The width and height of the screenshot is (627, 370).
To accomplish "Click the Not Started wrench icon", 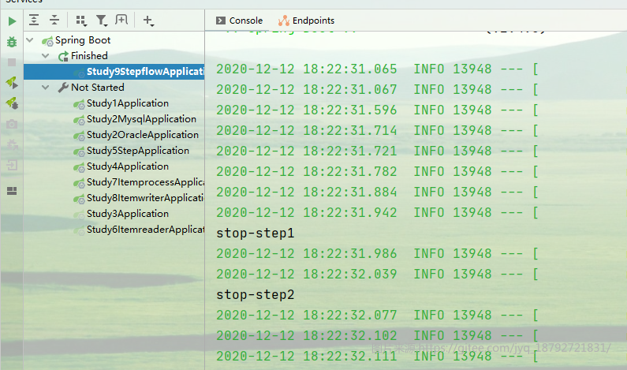I will pos(63,88).
